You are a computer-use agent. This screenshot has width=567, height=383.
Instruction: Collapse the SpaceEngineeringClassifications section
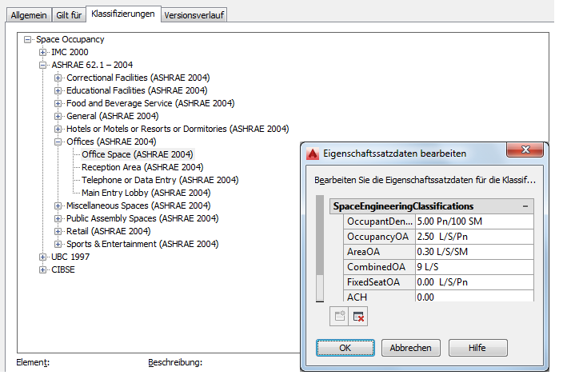coord(525,206)
